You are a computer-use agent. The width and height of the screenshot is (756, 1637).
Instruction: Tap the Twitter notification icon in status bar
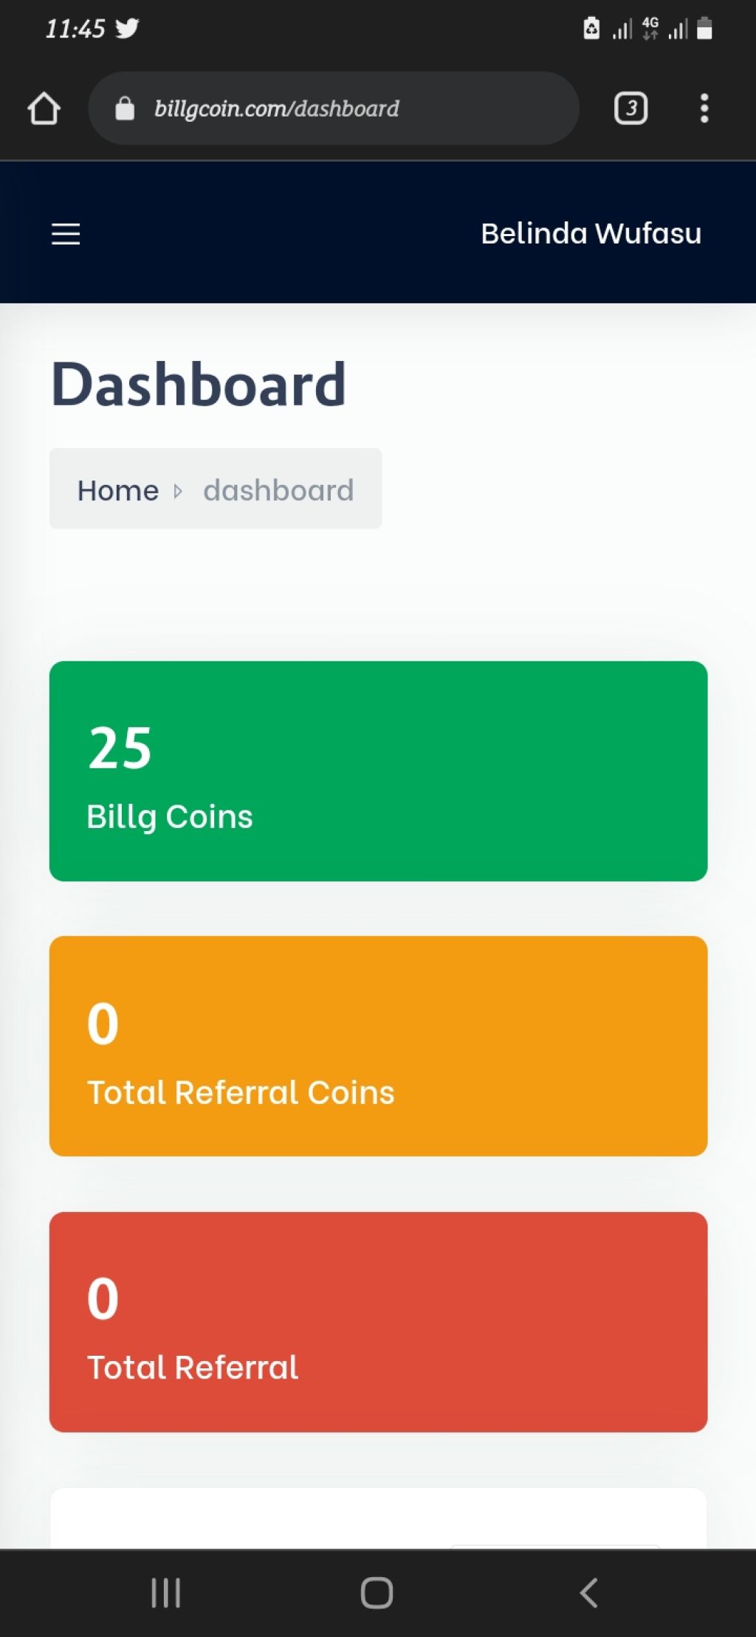pyautogui.click(x=127, y=28)
